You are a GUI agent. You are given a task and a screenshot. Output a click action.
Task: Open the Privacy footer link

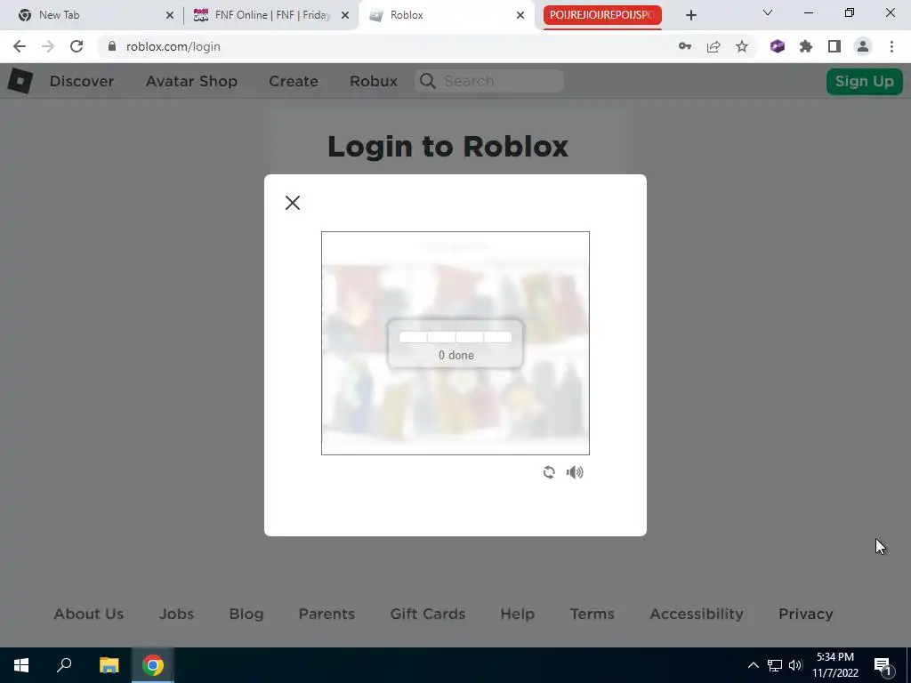tap(806, 614)
